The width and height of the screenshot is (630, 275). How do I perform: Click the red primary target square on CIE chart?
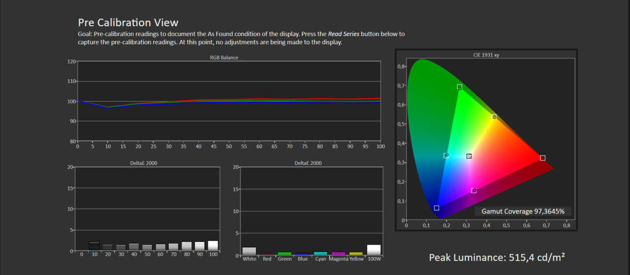pyautogui.click(x=542, y=158)
